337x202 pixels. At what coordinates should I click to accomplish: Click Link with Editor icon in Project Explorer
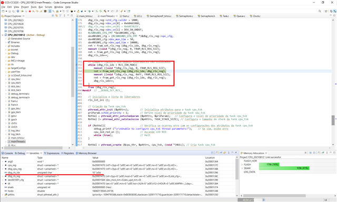tap(56, 16)
